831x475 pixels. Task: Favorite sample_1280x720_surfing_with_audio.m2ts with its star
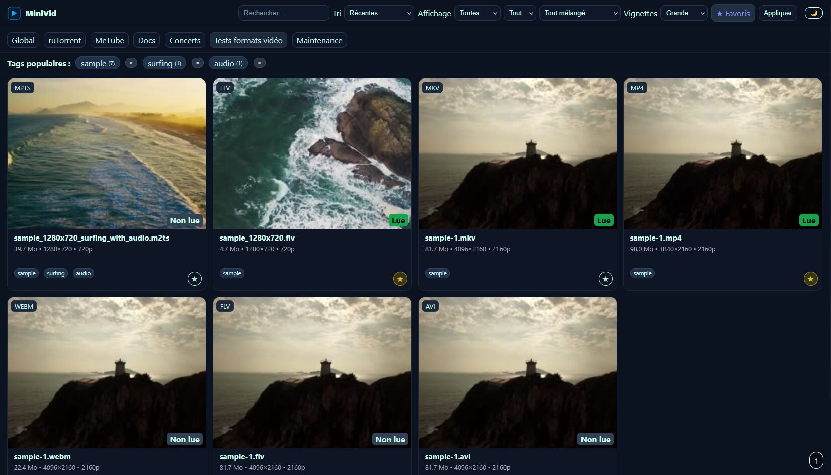click(195, 279)
